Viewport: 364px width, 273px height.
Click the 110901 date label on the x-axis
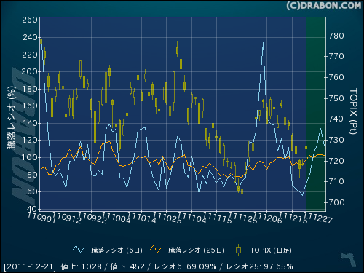click(x=41, y=217)
